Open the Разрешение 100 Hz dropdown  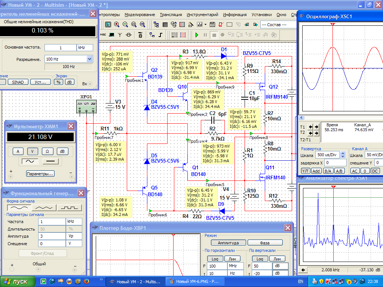click(x=90, y=59)
